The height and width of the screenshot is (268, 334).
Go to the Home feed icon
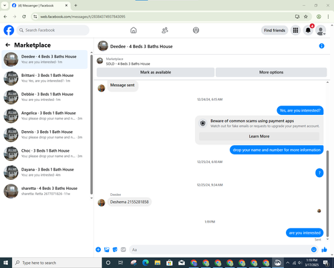pos(134,30)
